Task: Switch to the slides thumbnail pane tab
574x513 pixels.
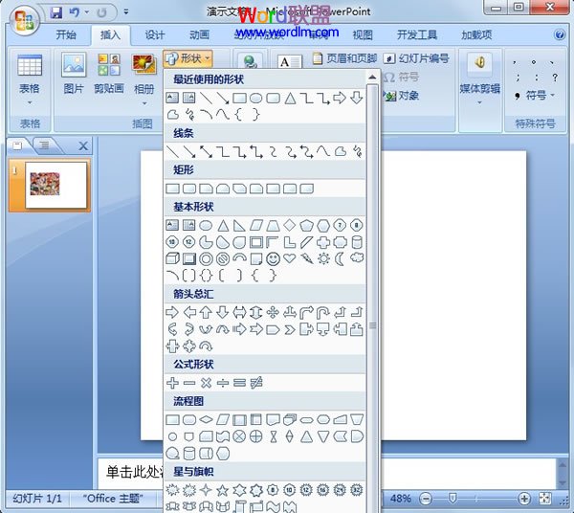Action: [x=17, y=145]
